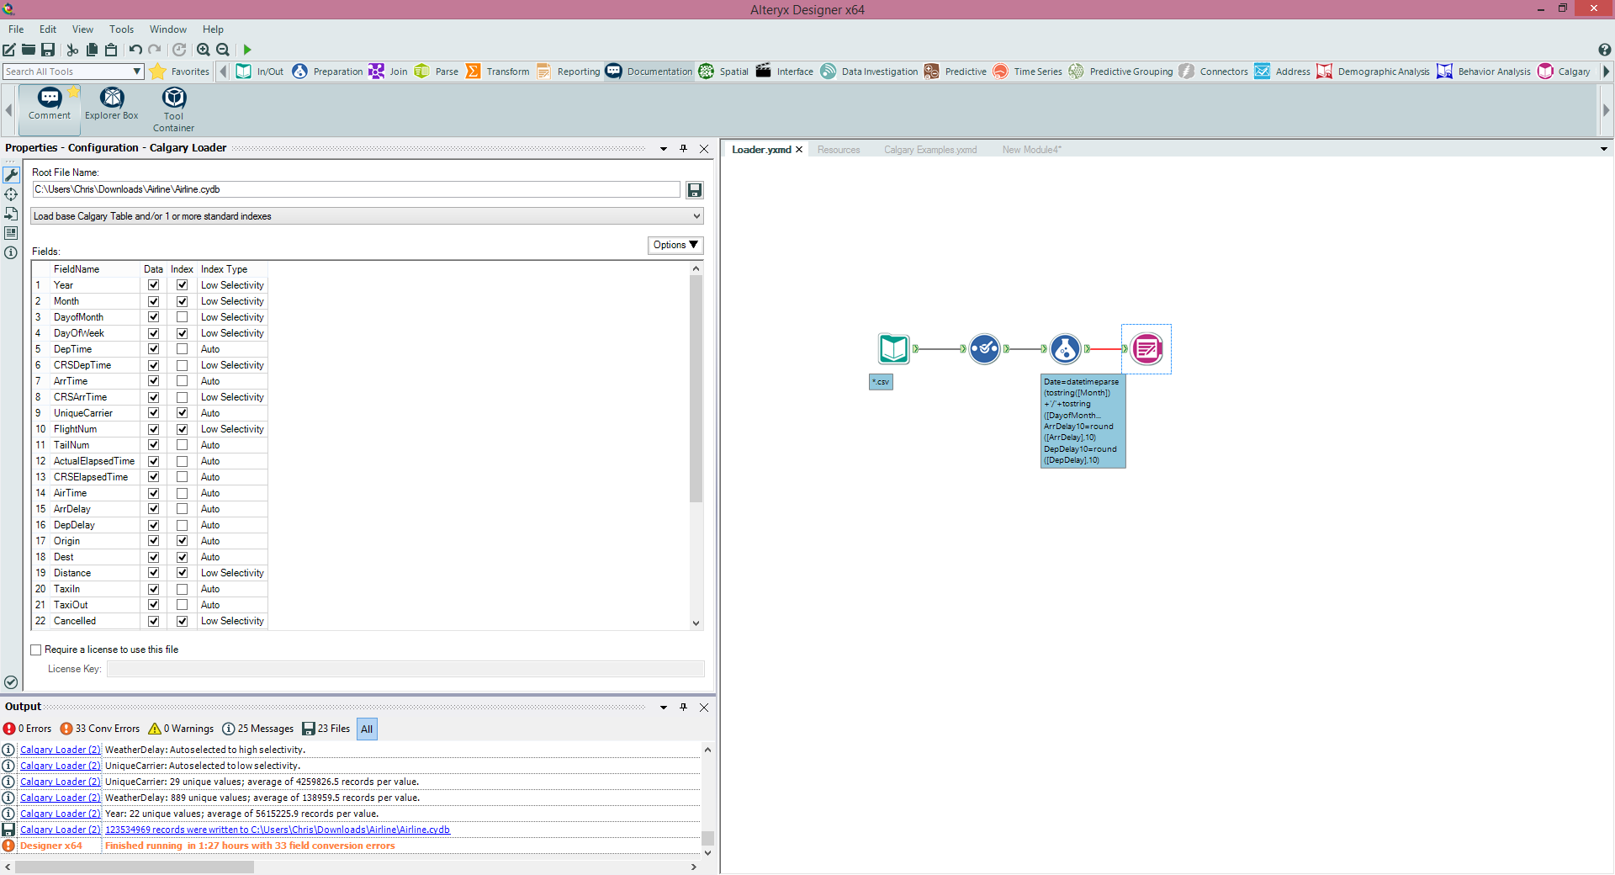Toggle Data checkbox for TailNum

pyautogui.click(x=153, y=445)
